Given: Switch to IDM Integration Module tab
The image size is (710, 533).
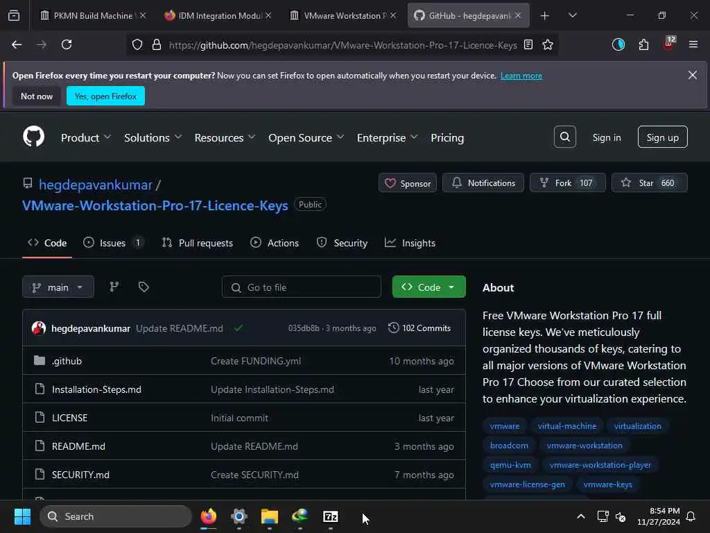Looking at the screenshot, I should click(x=217, y=15).
